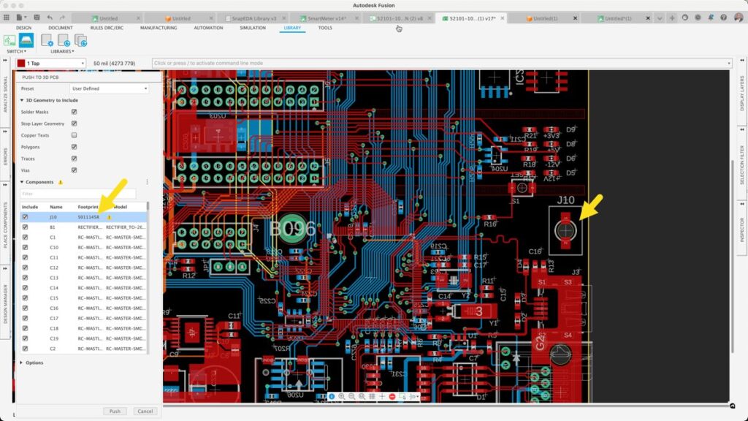Click the crosshair icon in navigation bar
This screenshot has height=421, width=748.
point(381,397)
